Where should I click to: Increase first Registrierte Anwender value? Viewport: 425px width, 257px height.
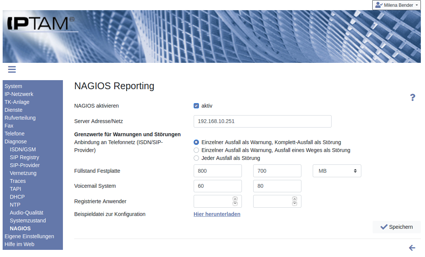[235, 199]
